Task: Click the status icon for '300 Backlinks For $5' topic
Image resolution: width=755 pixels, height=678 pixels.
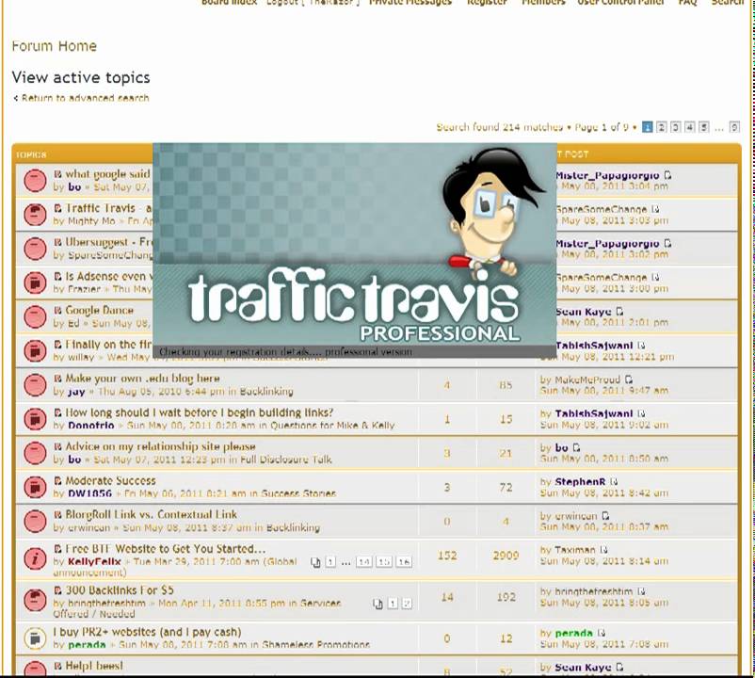Action: click(35, 601)
